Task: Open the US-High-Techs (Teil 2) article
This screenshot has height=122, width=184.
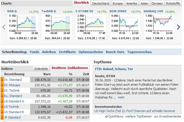Action: (135, 111)
